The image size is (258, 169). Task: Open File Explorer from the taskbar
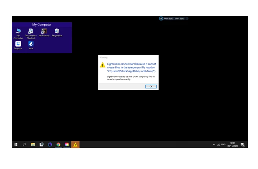[x=33, y=144]
